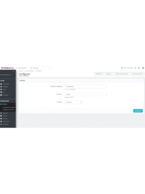The width and height of the screenshot is (145, 194).
Task: Open Gestionnaire de modules submenu
Action: 9,107
